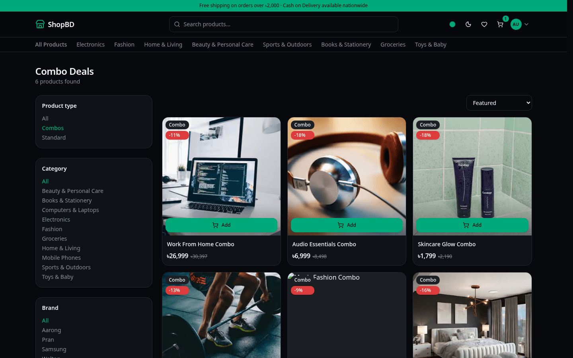Open the Toys & Baby nav tab
This screenshot has width=573, height=358.
pos(431,45)
